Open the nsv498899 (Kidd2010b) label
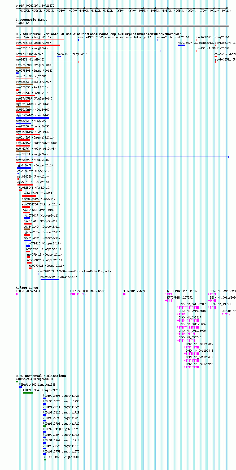Viewport: 236px width, 470px height. point(33,160)
